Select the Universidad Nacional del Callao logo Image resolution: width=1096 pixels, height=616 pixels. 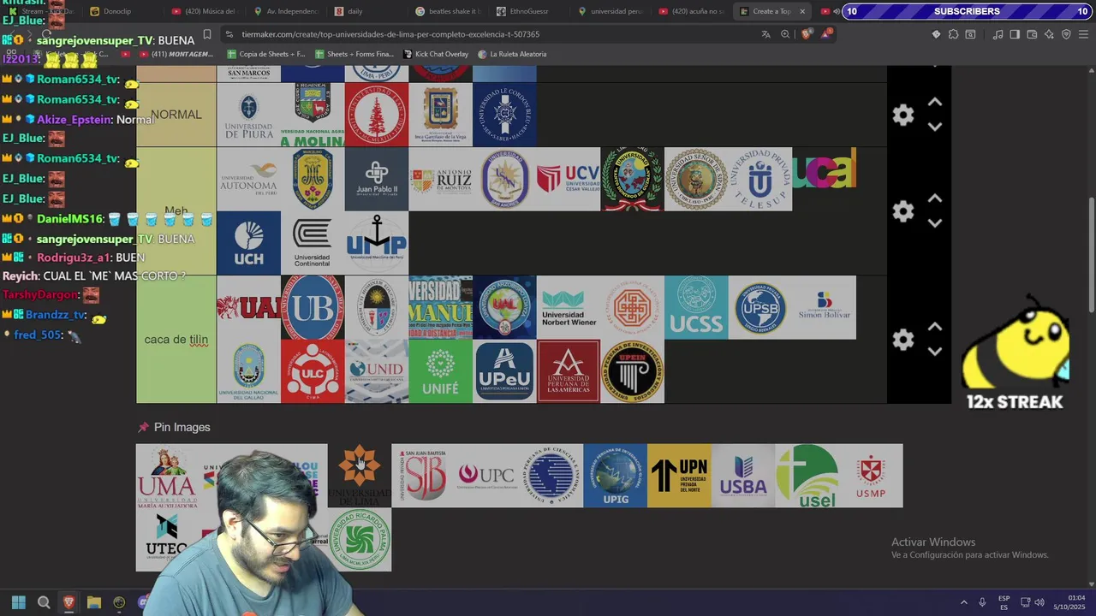tap(248, 371)
